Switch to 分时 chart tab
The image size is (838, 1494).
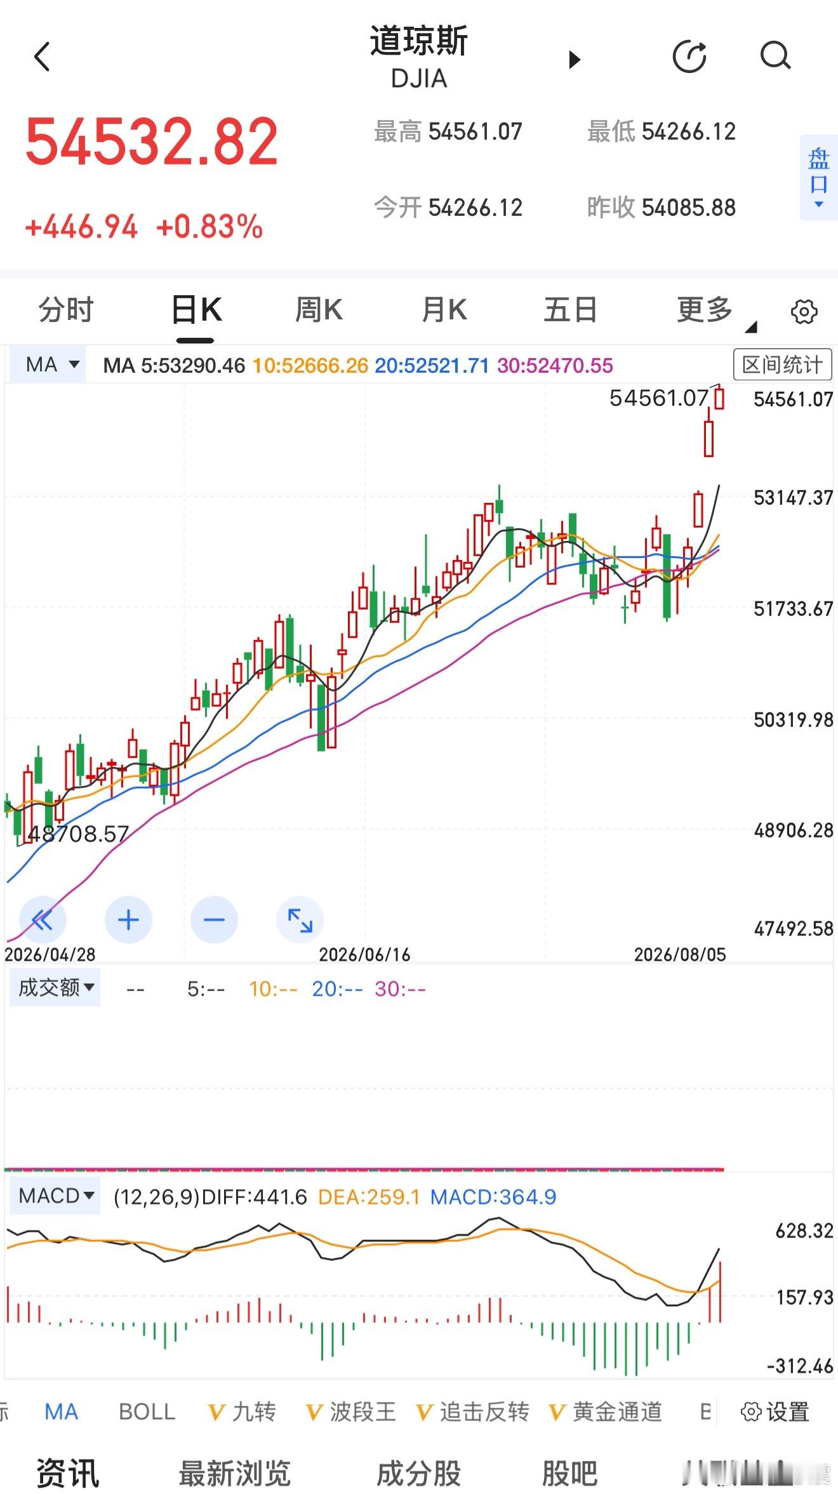click(x=66, y=310)
